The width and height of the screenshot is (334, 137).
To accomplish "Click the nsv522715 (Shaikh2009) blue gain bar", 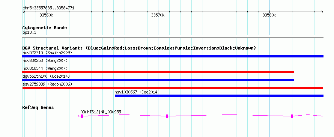I will coord(173,56).
